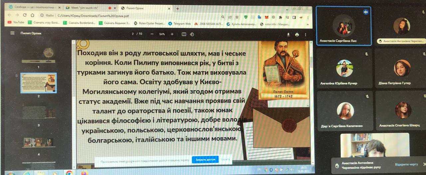Image resolution: width=426 pixels, height=175 pixels.
Task: Open the Telegram Web bookmark
Action: [180, 23]
